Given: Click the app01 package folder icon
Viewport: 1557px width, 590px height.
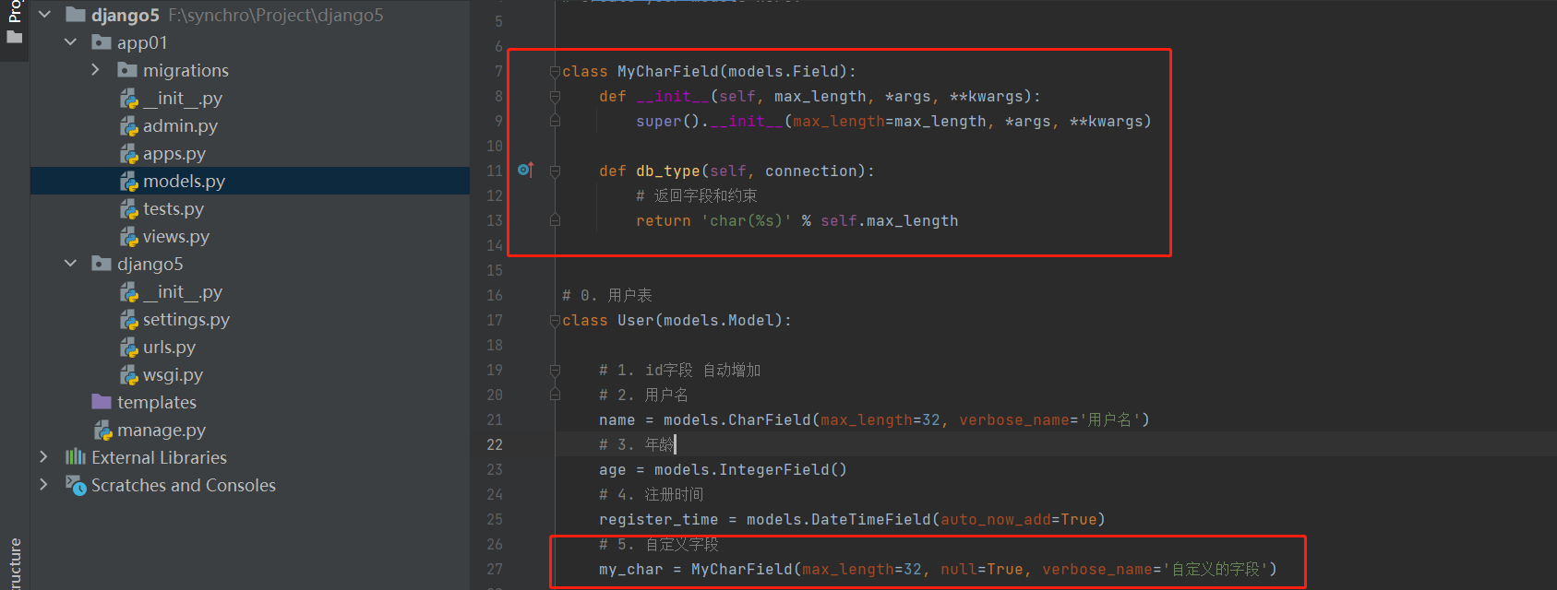Looking at the screenshot, I should pyautogui.click(x=102, y=42).
